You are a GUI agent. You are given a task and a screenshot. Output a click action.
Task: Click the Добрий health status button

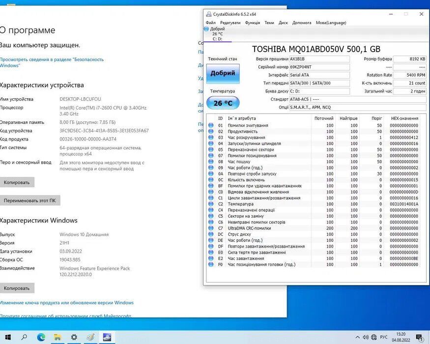pos(223,74)
